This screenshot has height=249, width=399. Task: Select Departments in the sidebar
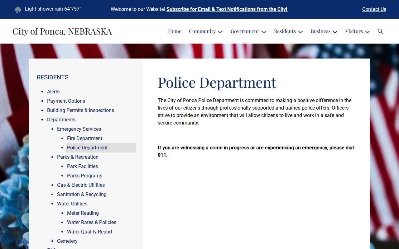pos(61,120)
